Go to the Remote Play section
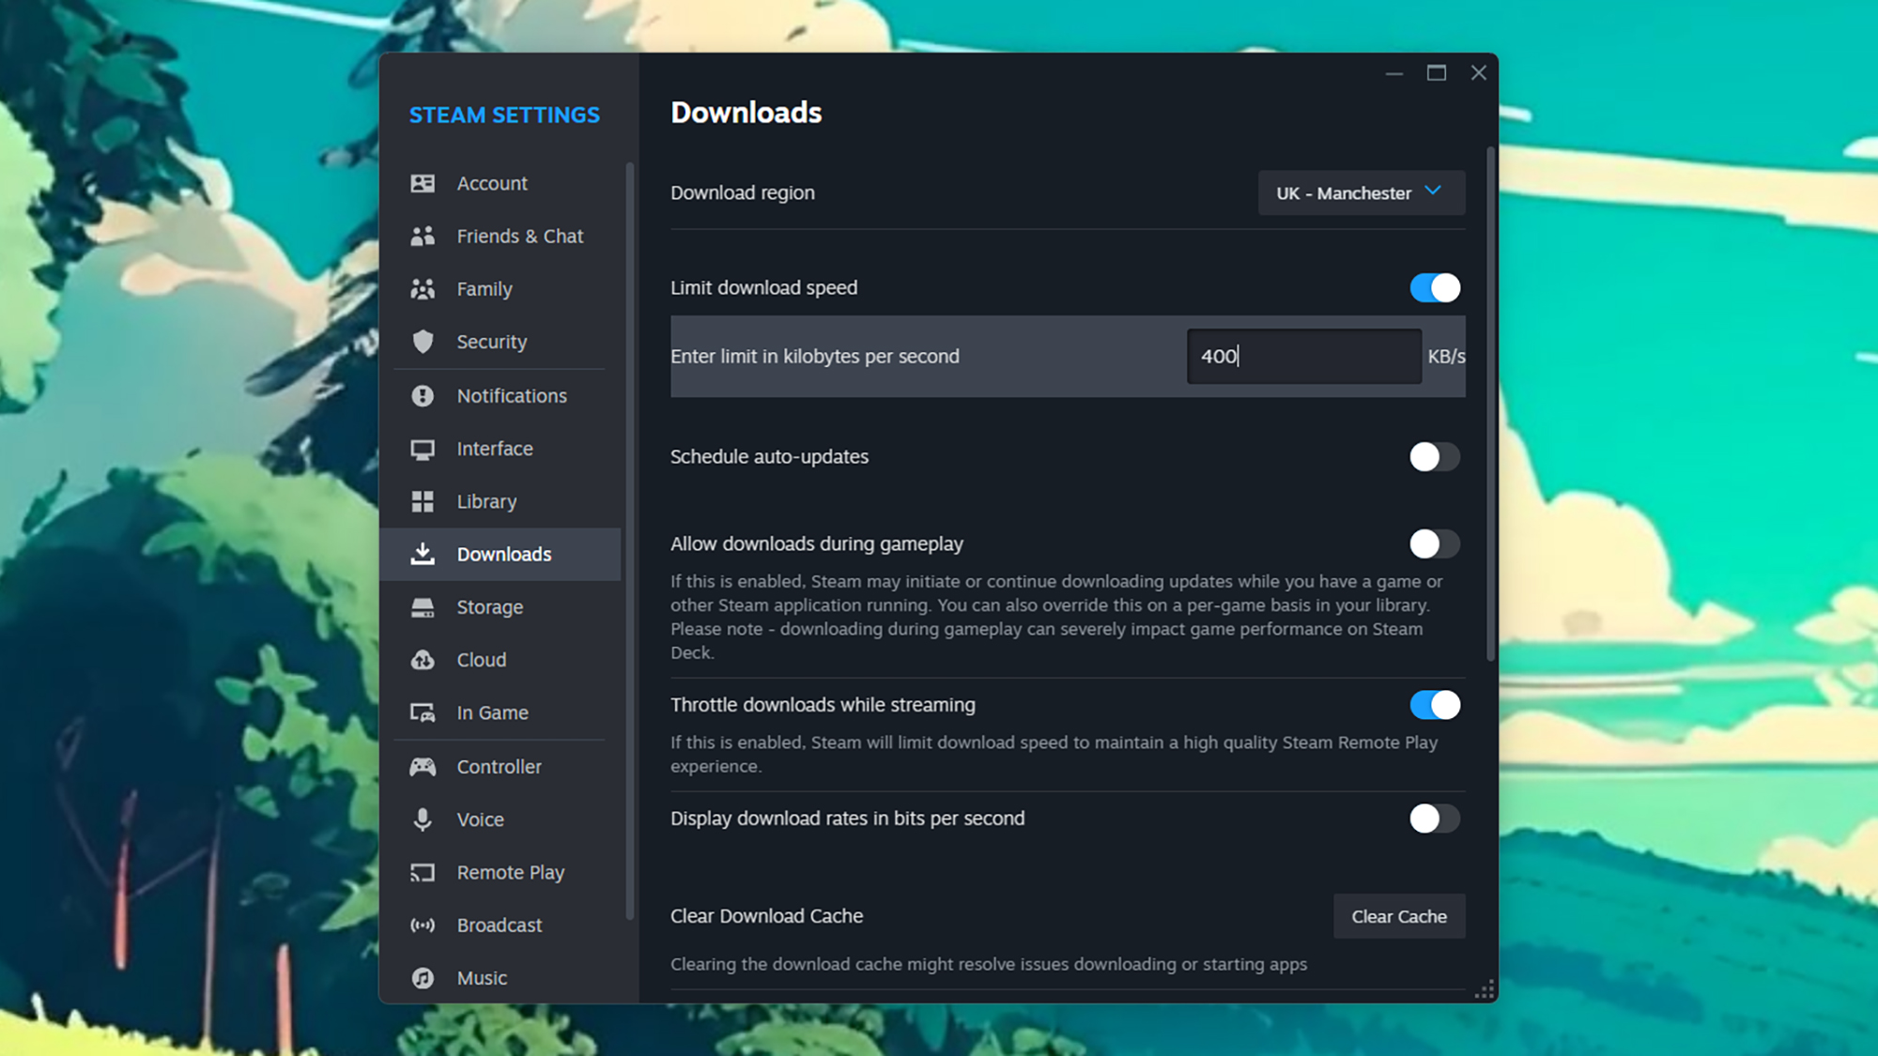The image size is (1878, 1056). tap(510, 873)
